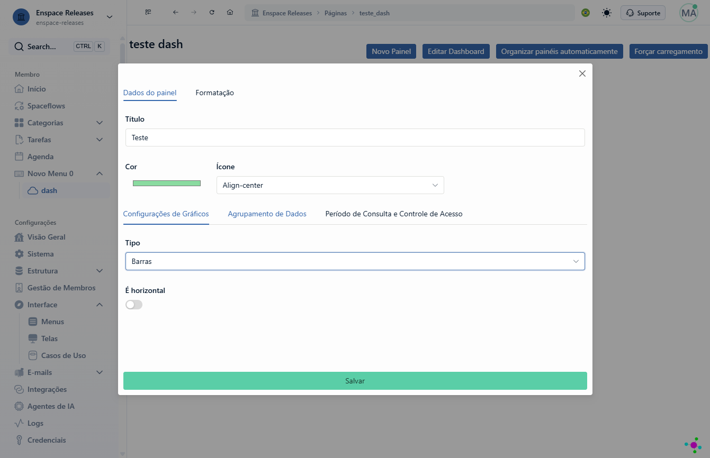Expand the Enspace Releases workspace switcher
The image size is (710, 458).
[x=110, y=17]
